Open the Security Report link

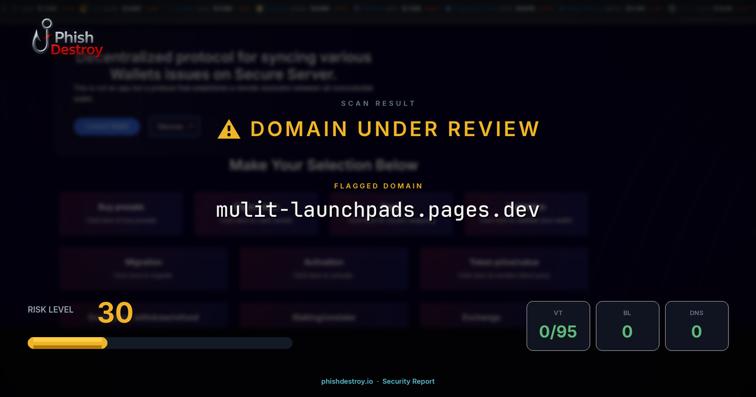(x=409, y=381)
